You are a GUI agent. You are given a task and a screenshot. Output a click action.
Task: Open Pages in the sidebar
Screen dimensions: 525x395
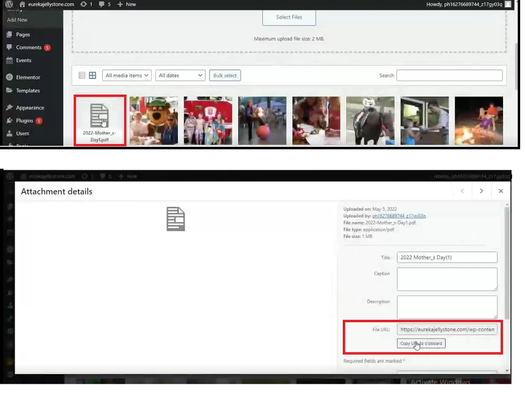tap(23, 34)
